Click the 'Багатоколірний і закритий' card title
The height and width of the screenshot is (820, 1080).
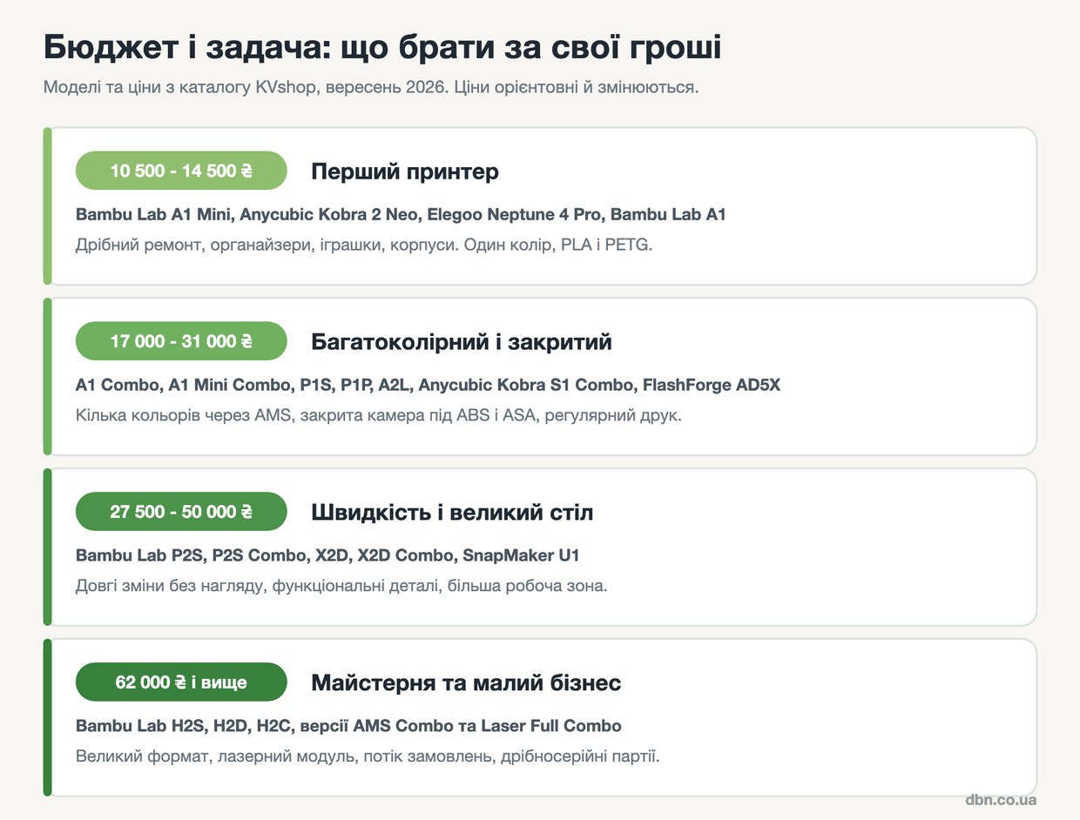point(462,342)
